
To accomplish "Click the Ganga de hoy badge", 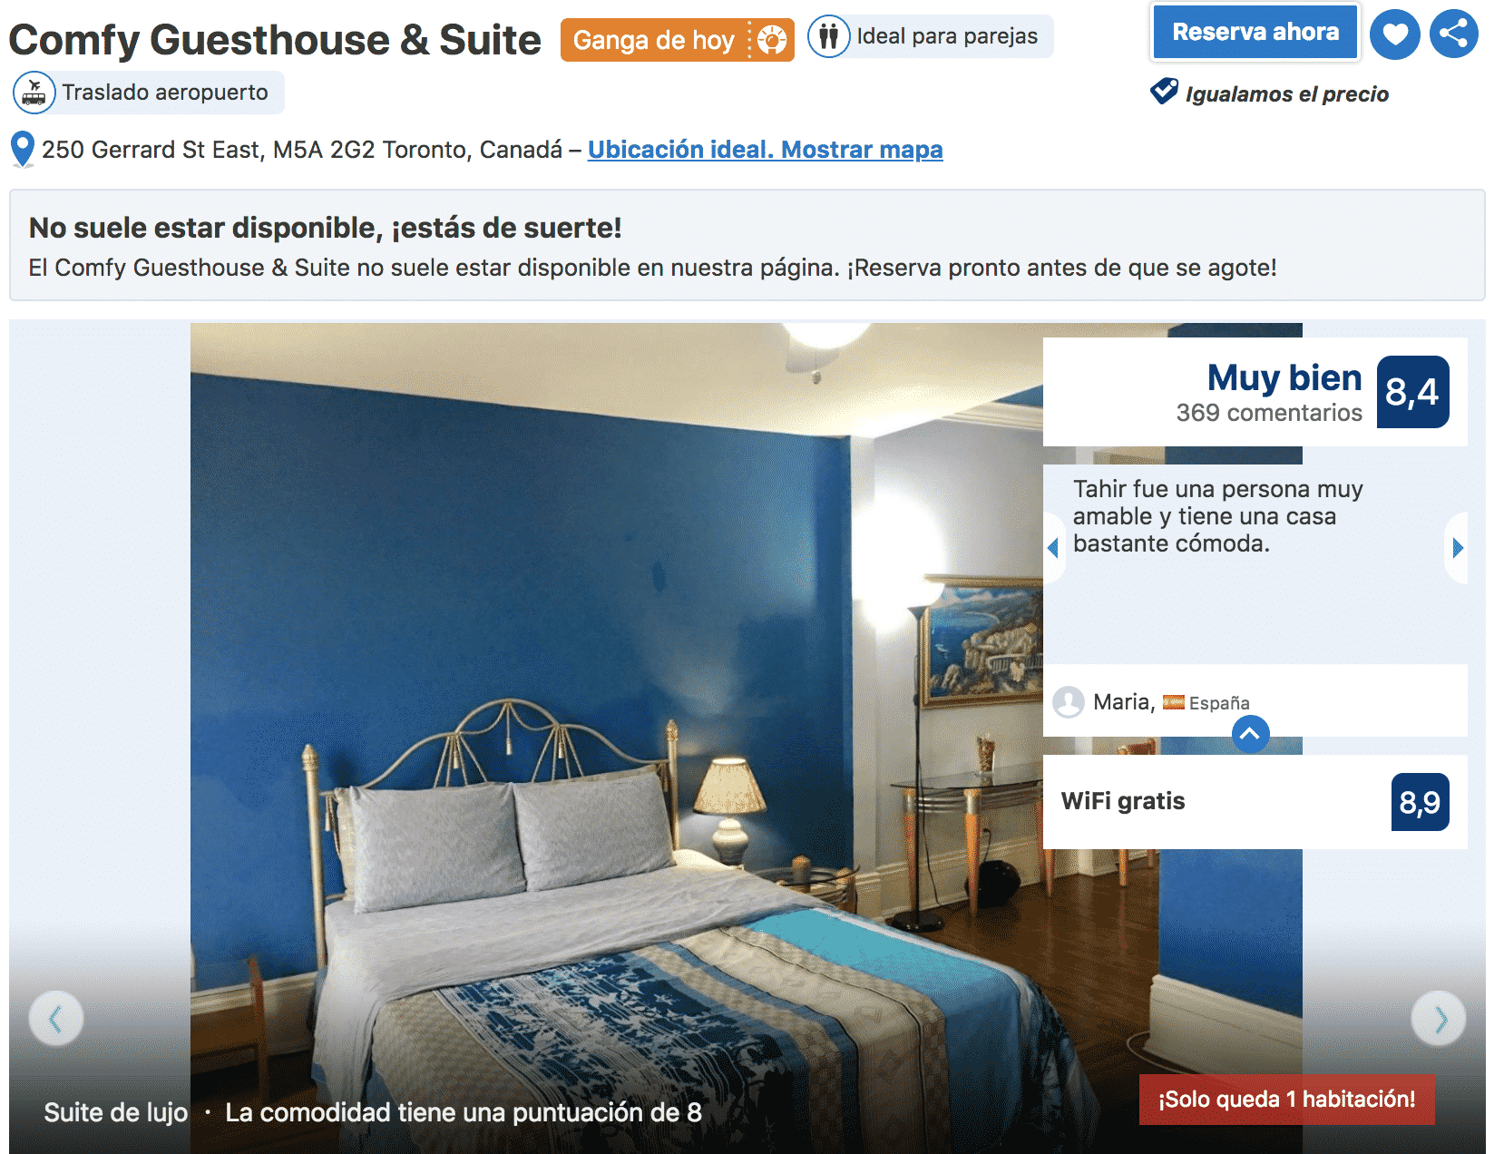I will coord(677,40).
